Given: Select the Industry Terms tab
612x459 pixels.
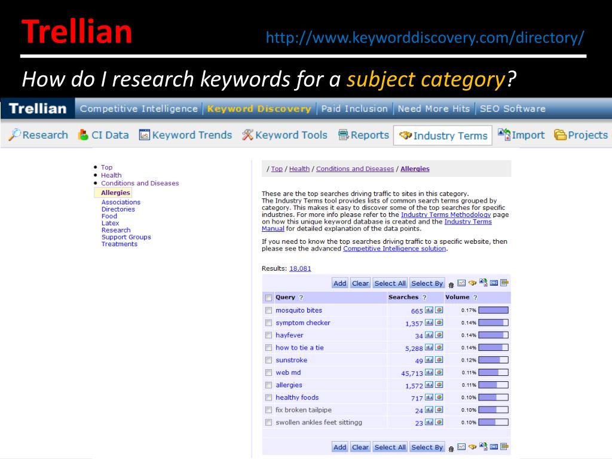Looking at the screenshot, I should point(443,136).
